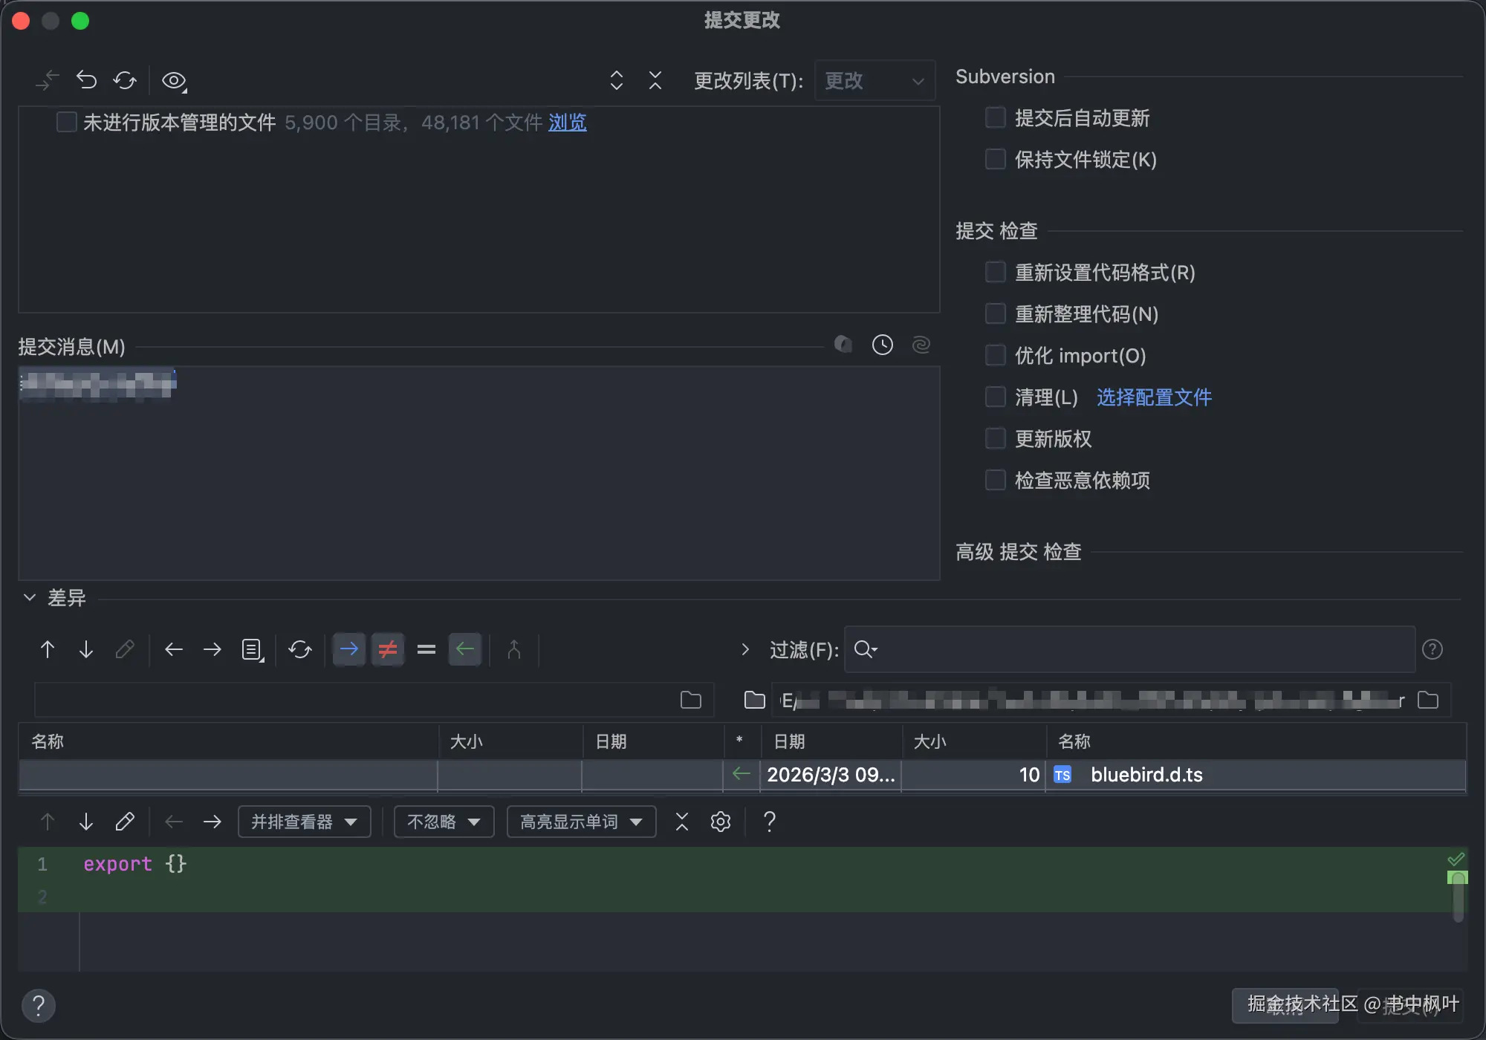
Task: Collapse the 差异 section
Action: tap(30, 597)
